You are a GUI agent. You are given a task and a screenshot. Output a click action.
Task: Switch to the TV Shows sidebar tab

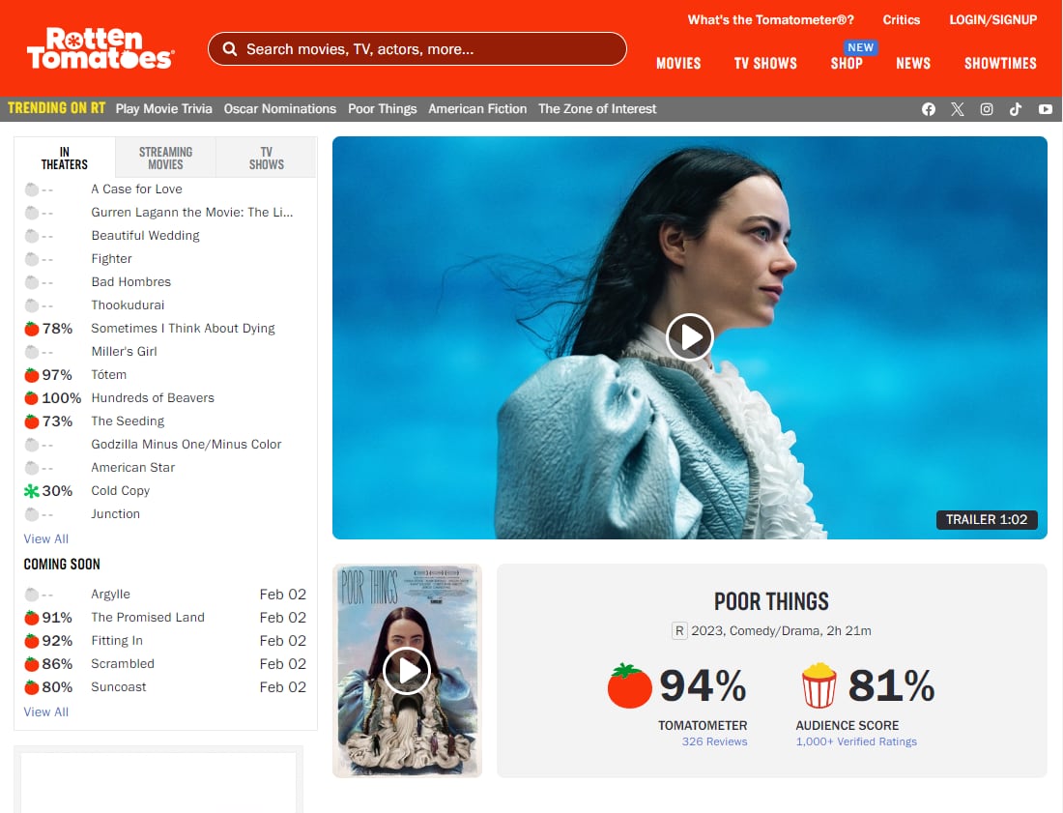(266, 158)
